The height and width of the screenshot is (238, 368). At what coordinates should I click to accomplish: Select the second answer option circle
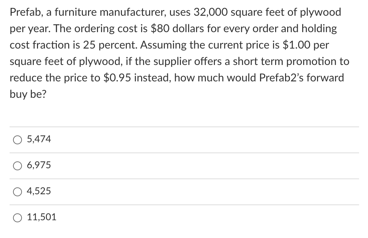(17, 166)
